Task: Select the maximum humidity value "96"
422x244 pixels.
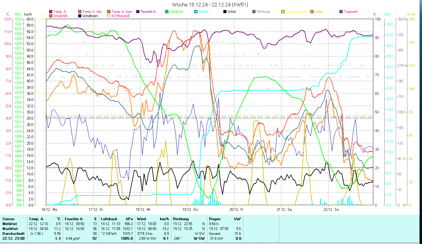Action: coord(95,229)
